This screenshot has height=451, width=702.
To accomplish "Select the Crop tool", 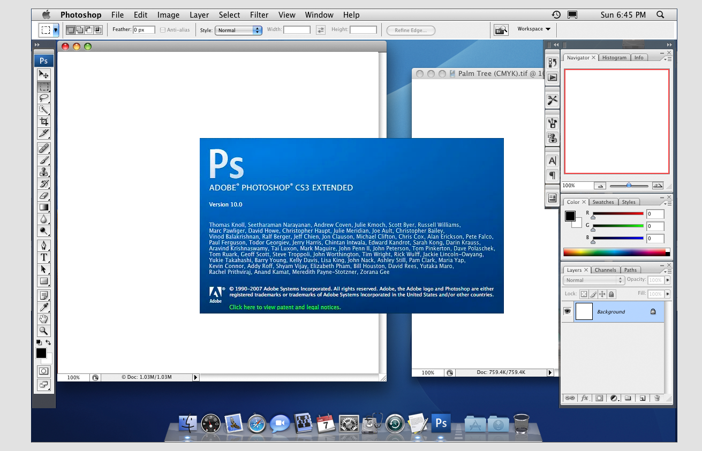I will click(44, 122).
